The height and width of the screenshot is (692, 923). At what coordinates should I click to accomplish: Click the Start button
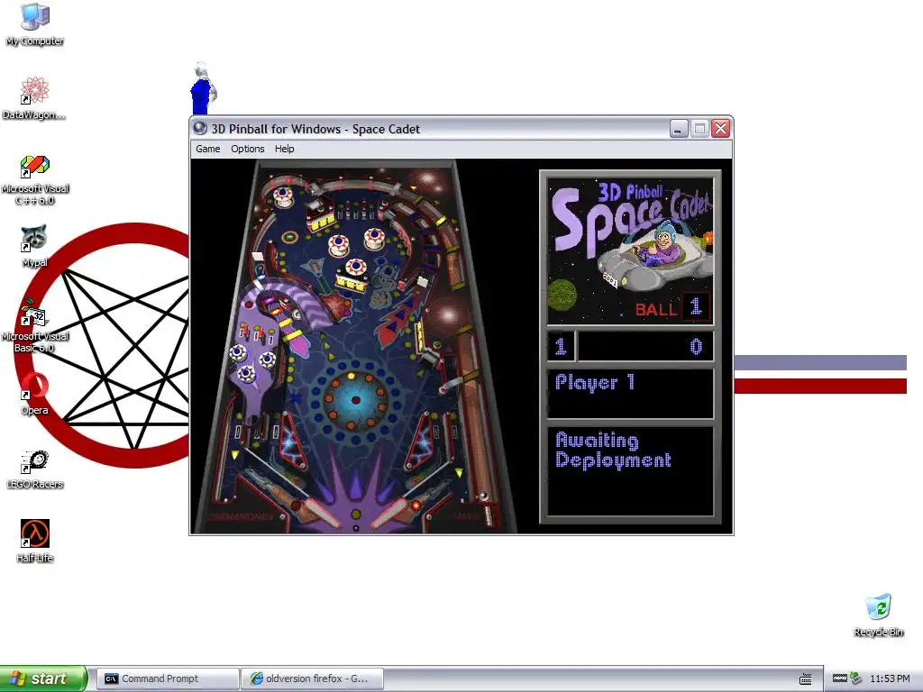pos(43,678)
